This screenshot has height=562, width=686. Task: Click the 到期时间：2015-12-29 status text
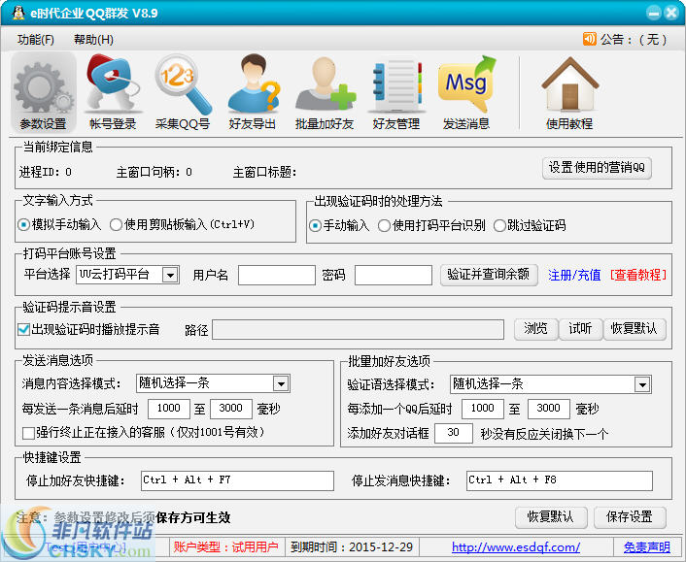point(352,546)
